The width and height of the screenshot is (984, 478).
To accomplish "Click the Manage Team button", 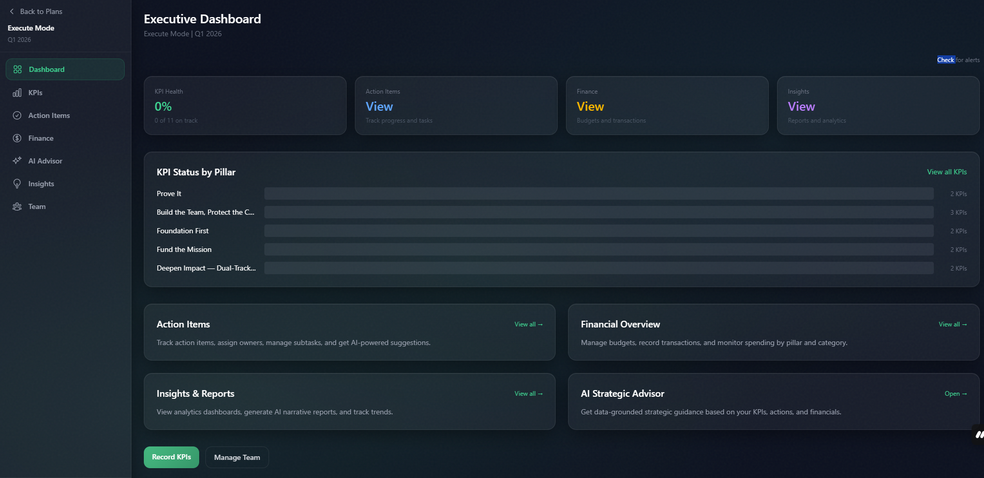I will tap(237, 457).
